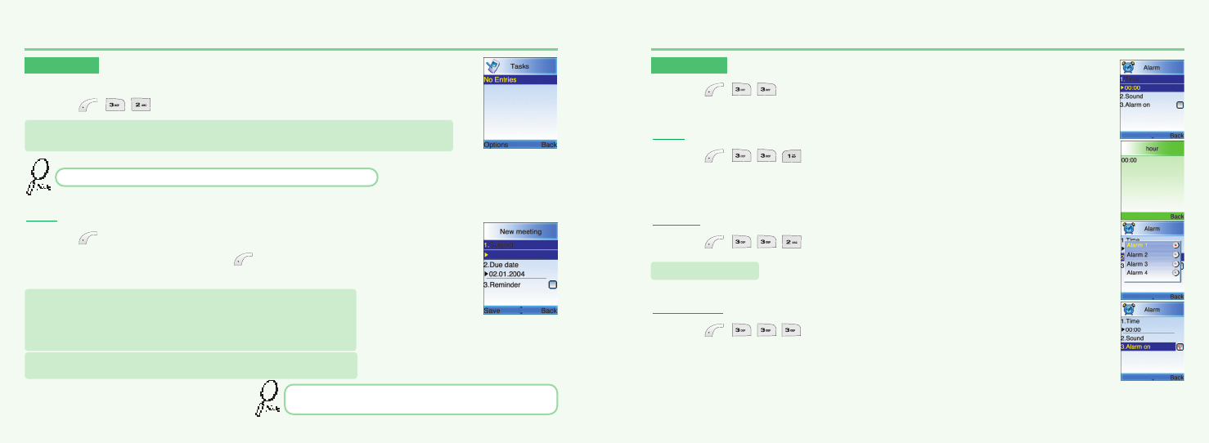The height and width of the screenshot is (443, 1209).
Task: Tick the unchecked Alarm on checkbox
Action: coord(1180,105)
